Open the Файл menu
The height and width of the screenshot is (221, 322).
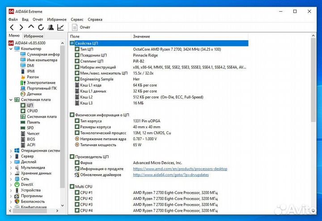coord(13,20)
